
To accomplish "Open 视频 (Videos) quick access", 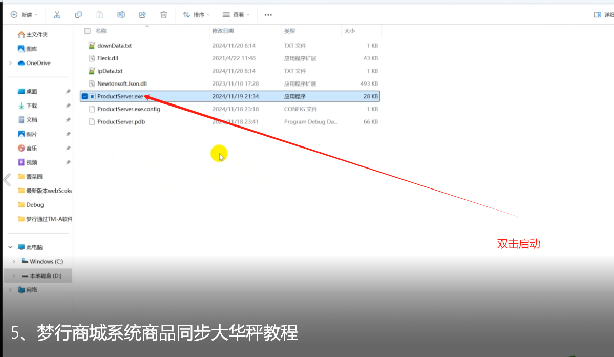I will 28,162.
